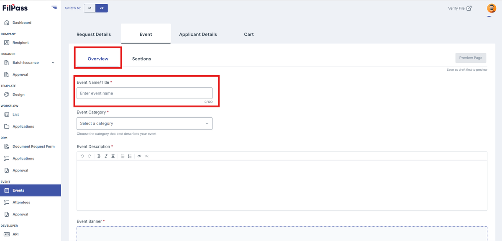Click the Event Banner upload area

[282, 234]
